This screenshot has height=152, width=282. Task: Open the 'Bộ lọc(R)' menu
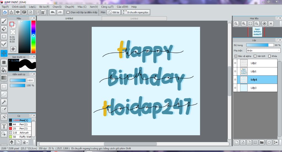coord(44,7)
